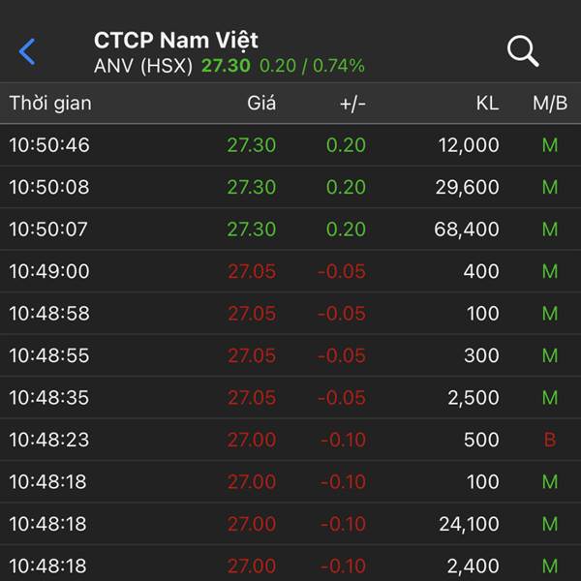The width and height of the screenshot is (581, 581).
Task: Open search with the magnifier icon
Action: (523, 51)
